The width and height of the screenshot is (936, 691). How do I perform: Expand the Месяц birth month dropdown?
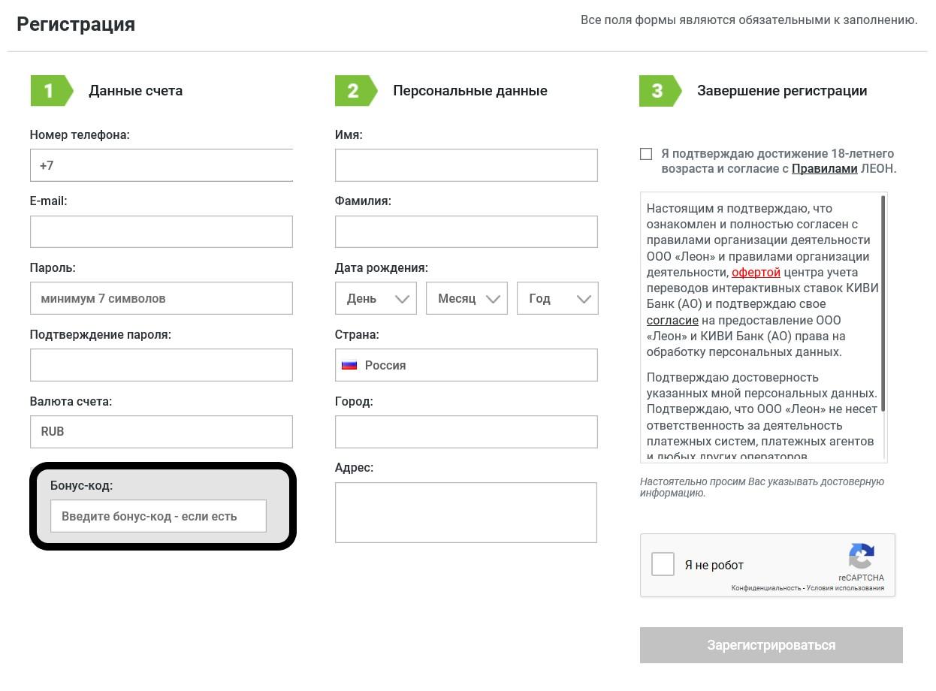coord(466,298)
